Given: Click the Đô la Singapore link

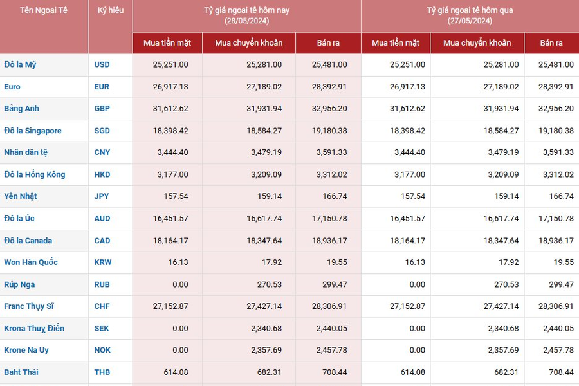Looking at the screenshot, I should [33, 131].
